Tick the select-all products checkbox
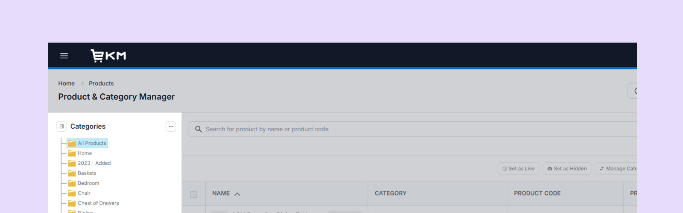Screen dimensions: 683x213 pyautogui.click(x=194, y=194)
